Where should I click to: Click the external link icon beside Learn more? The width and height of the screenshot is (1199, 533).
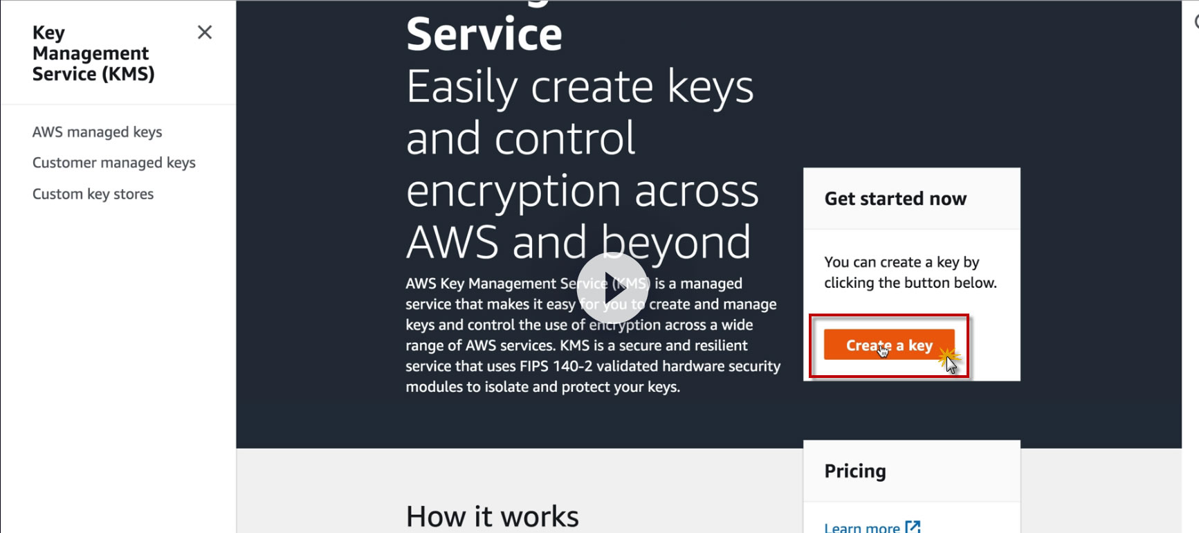click(x=913, y=527)
